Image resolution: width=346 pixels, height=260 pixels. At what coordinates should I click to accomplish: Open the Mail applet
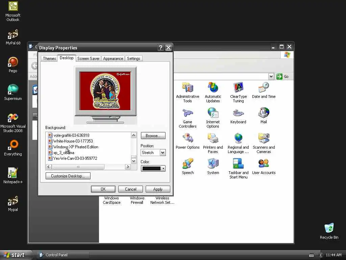[264, 116]
